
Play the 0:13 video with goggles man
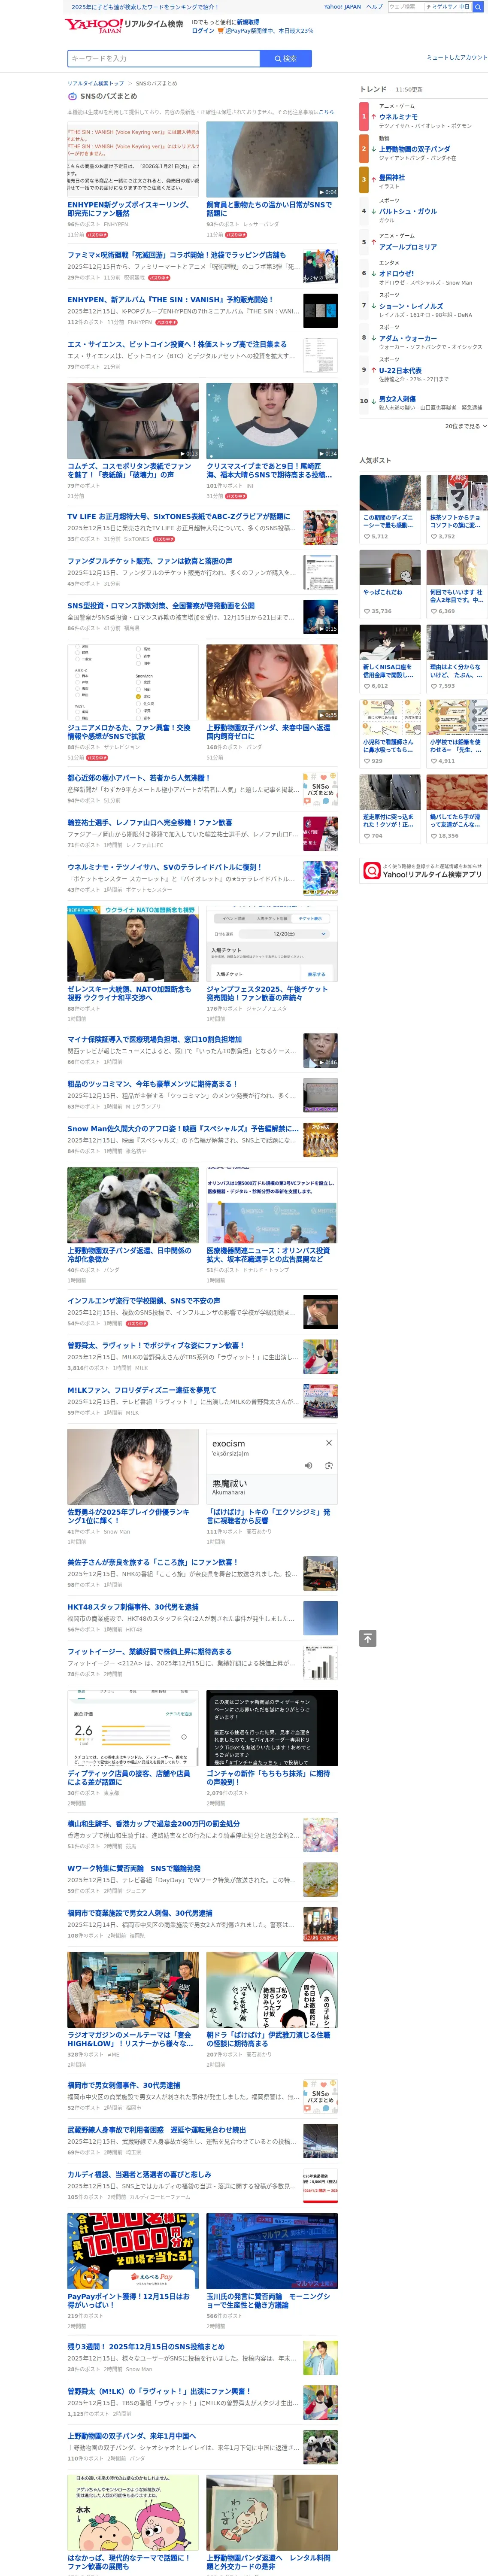click(133, 421)
